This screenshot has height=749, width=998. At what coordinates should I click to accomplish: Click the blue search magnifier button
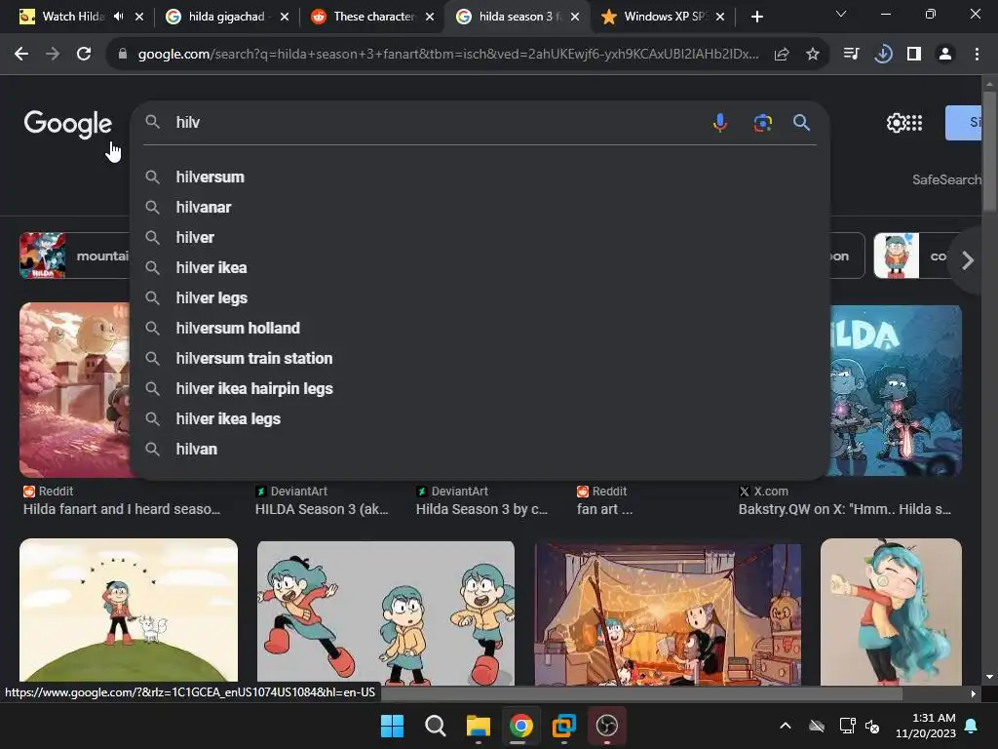coord(801,122)
